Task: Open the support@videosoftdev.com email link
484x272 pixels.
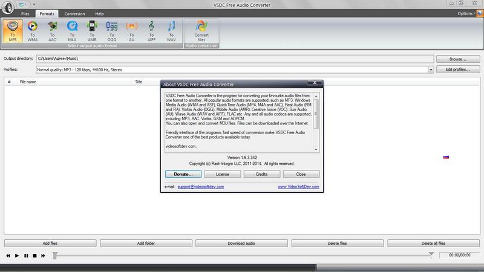Action: [x=201, y=187]
